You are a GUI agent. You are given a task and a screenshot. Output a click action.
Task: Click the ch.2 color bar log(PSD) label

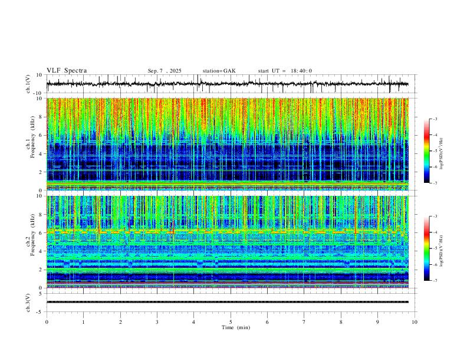coord(442,251)
